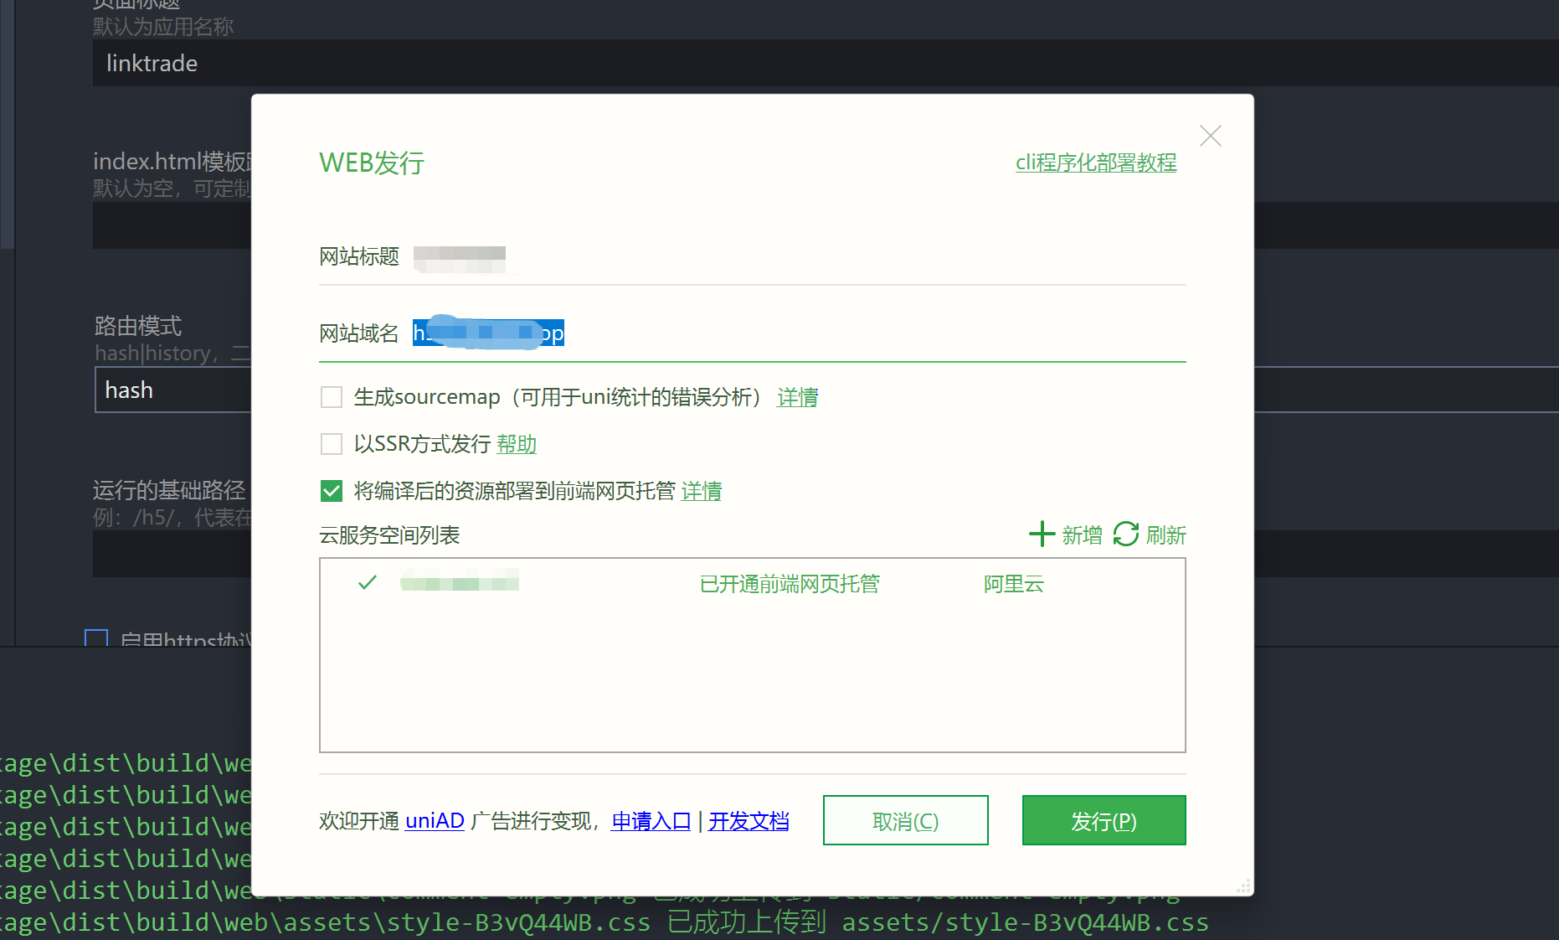Click the 网站域名 input field
Screen dimensions: 1559x940
[x=837, y=333]
